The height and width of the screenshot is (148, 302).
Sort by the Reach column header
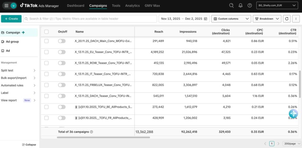158,32
